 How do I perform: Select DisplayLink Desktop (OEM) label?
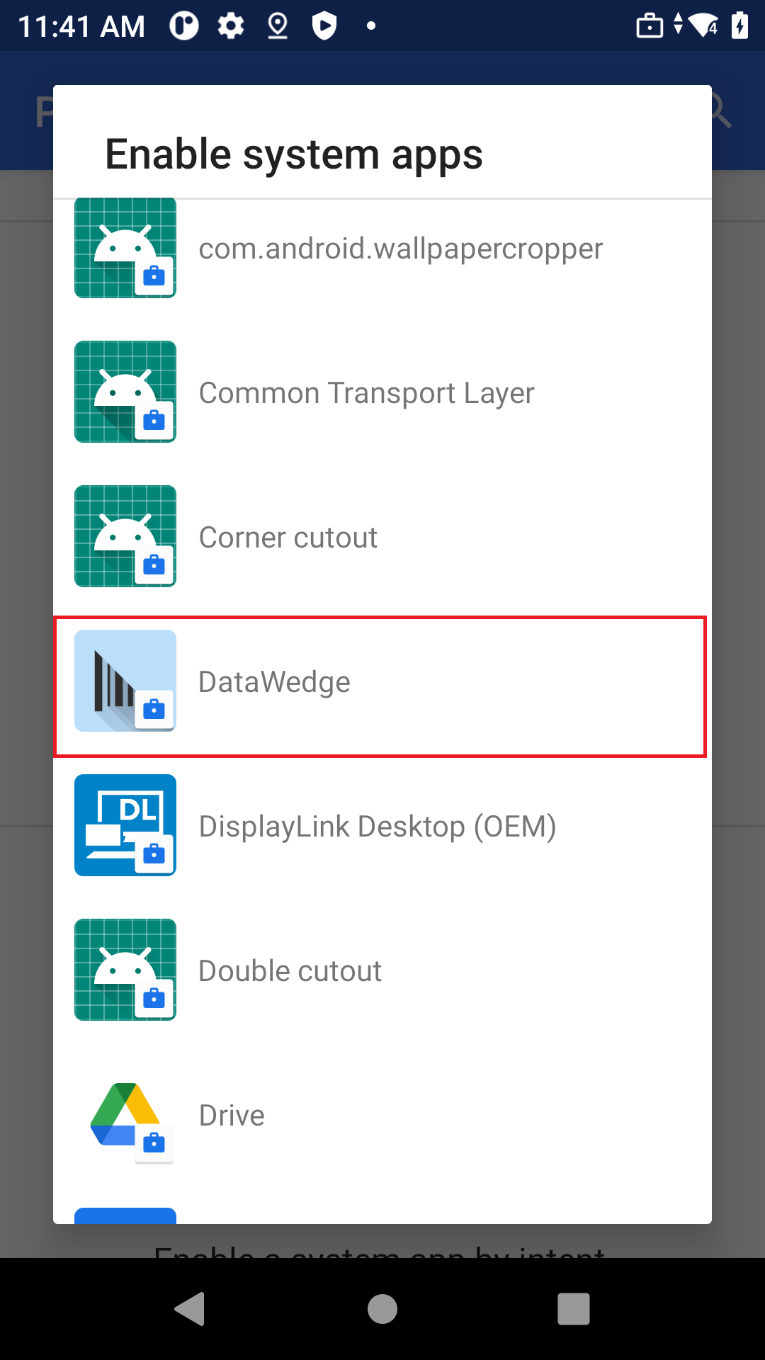(x=378, y=827)
